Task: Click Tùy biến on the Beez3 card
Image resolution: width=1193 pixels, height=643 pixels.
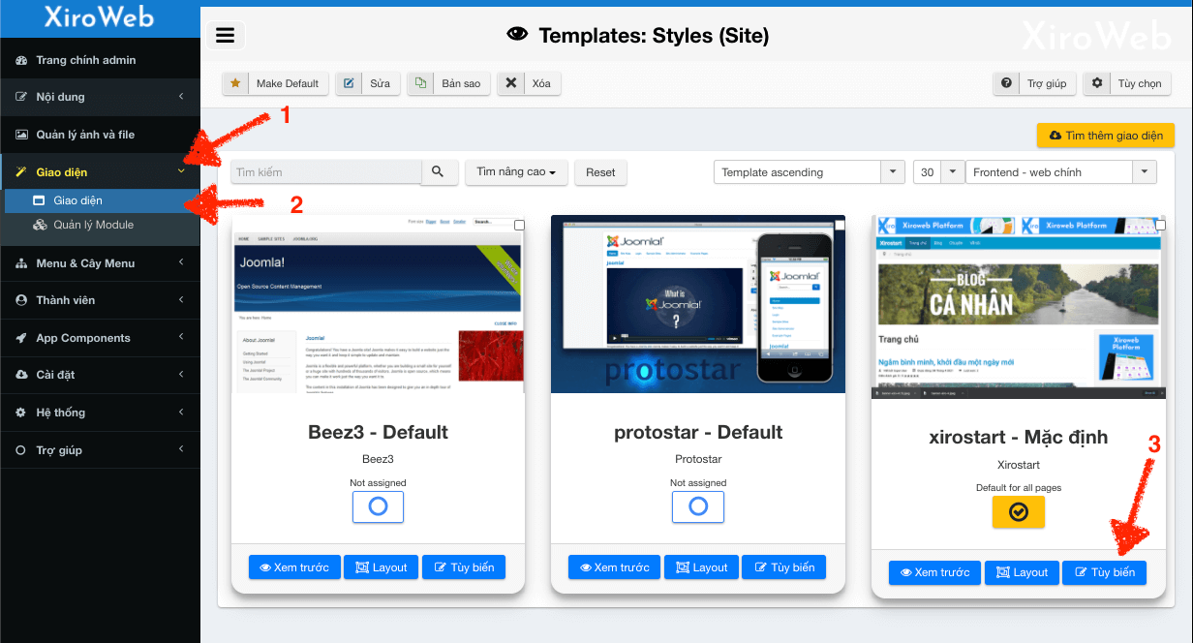Action: (463, 567)
